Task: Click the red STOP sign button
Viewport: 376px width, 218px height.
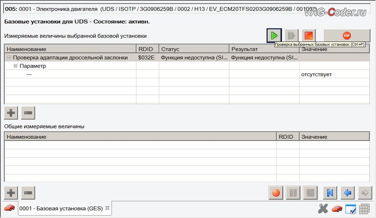Action: pyautogui.click(x=347, y=35)
